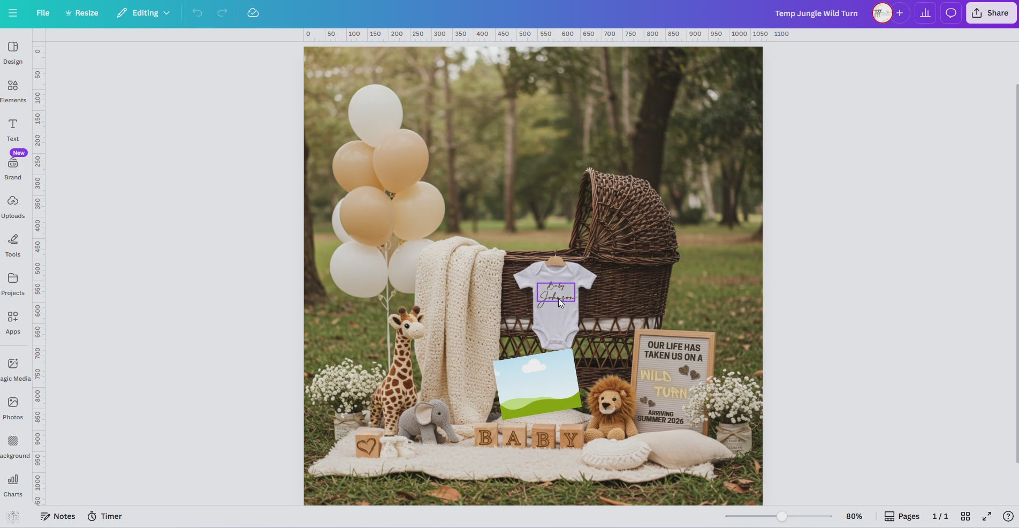Open the Text panel
The image size is (1019, 528).
[12, 129]
